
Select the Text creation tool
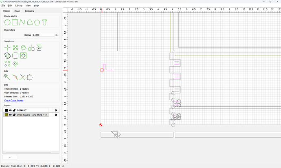click(44, 22)
